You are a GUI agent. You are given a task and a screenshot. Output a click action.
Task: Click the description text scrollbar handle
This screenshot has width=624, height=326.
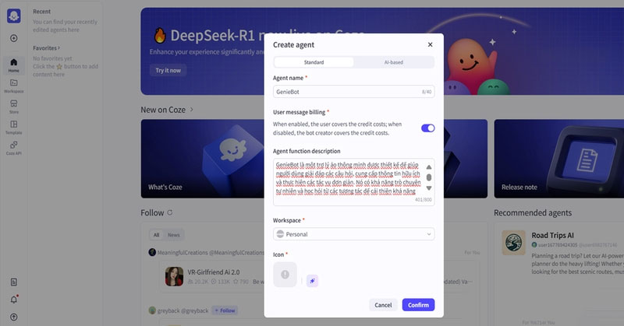429,177
